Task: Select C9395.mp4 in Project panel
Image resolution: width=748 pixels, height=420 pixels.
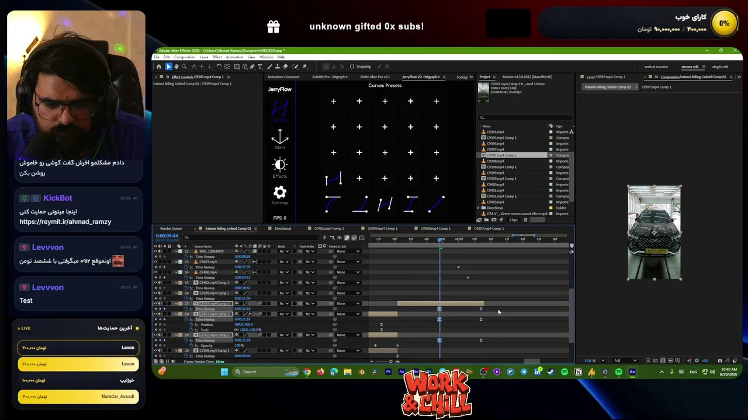Action: (496, 132)
